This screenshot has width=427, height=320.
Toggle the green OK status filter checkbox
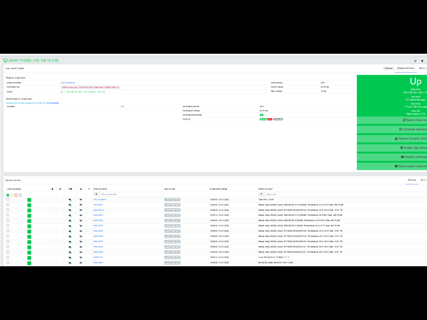pos(8,195)
